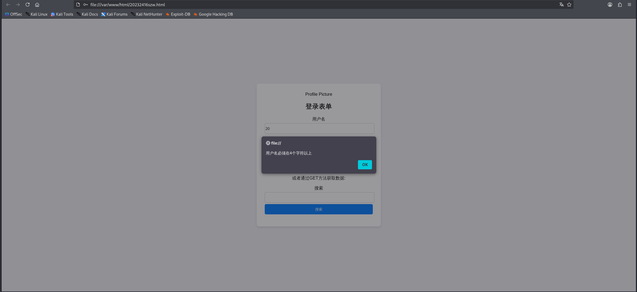Click the 用户名 username input containing 20
The width and height of the screenshot is (637, 292).
[319, 128]
